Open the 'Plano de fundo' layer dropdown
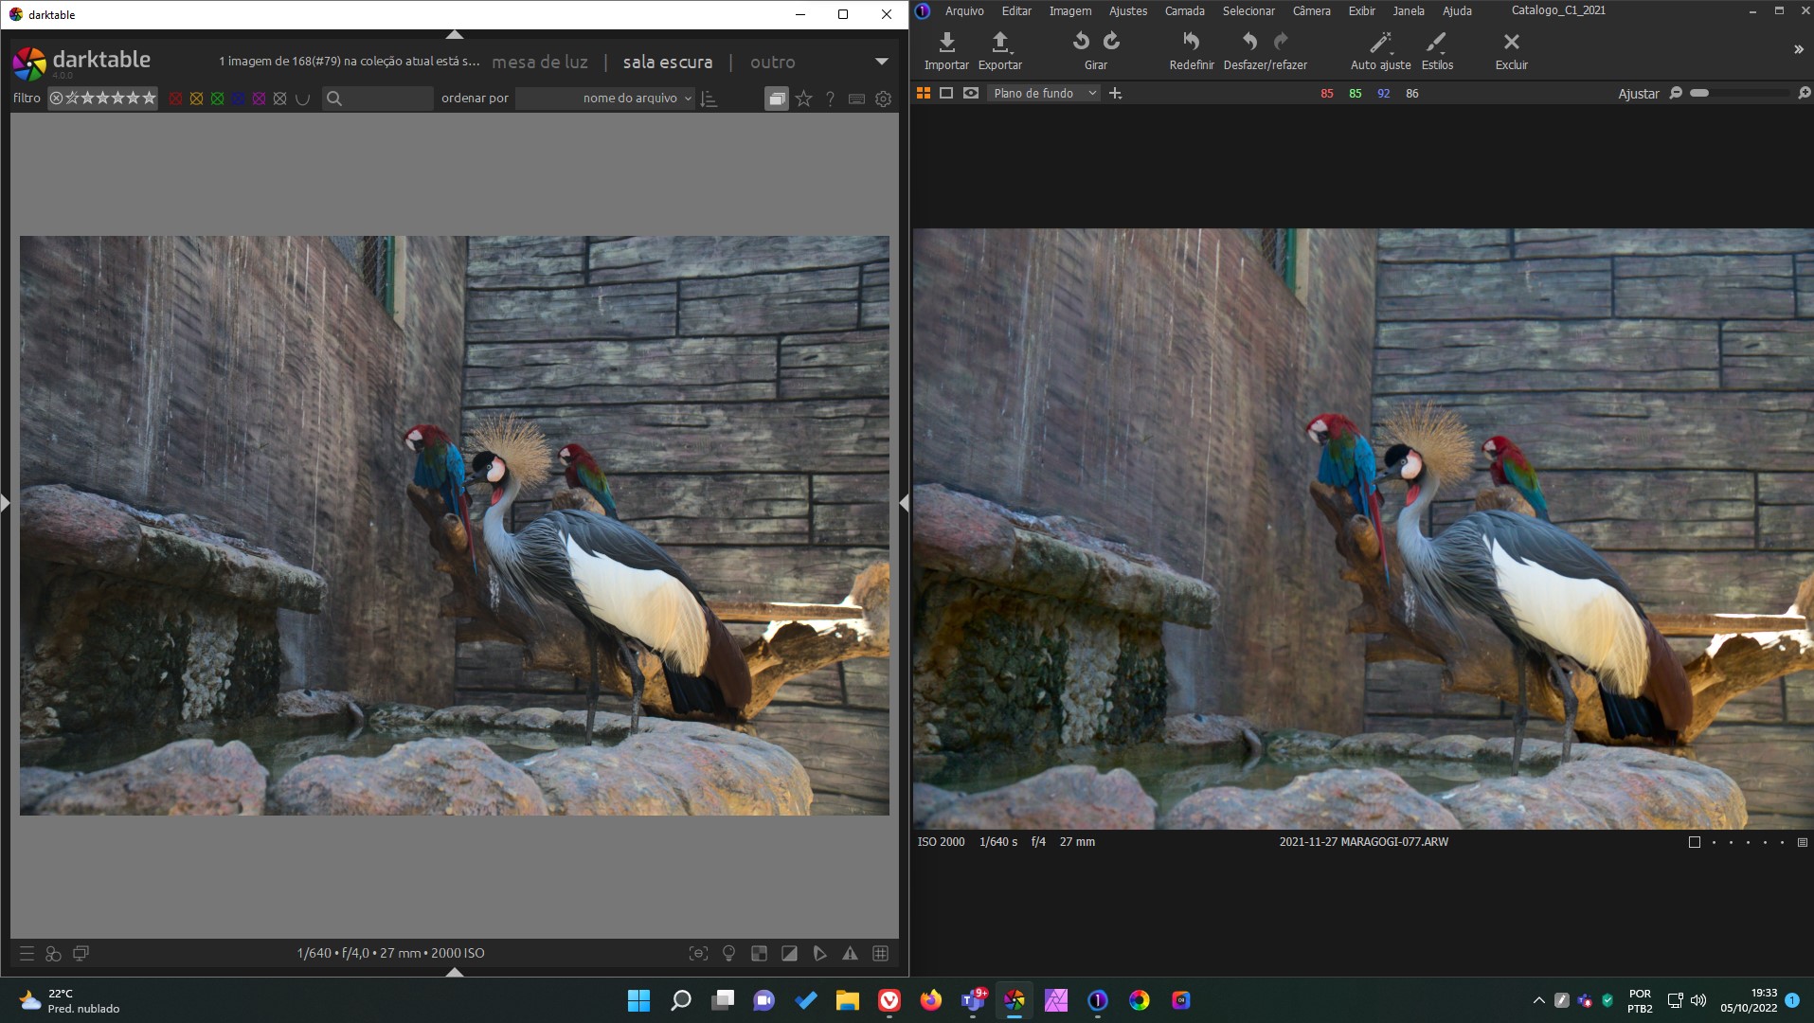1814x1023 pixels. (1043, 93)
